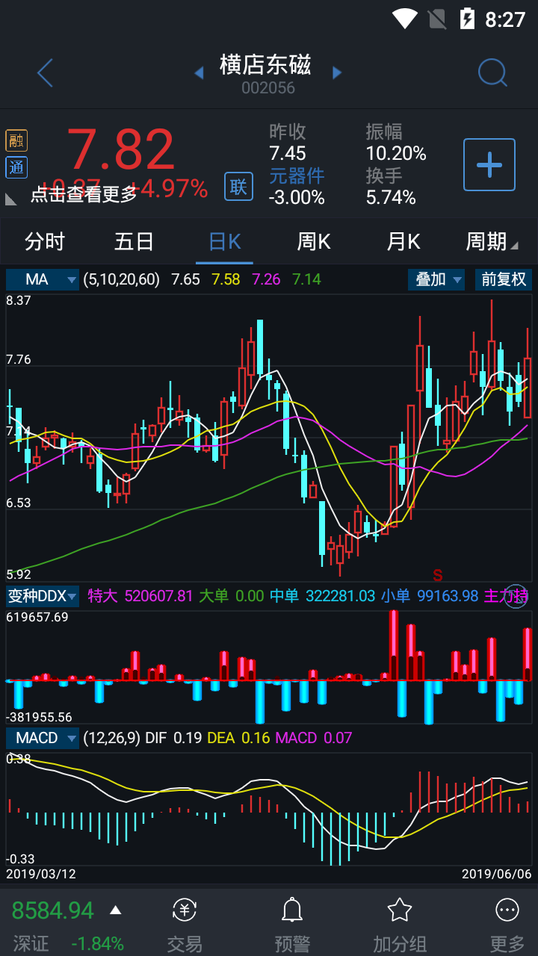Select the 月K tab
The image size is (538, 956).
click(x=403, y=241)
